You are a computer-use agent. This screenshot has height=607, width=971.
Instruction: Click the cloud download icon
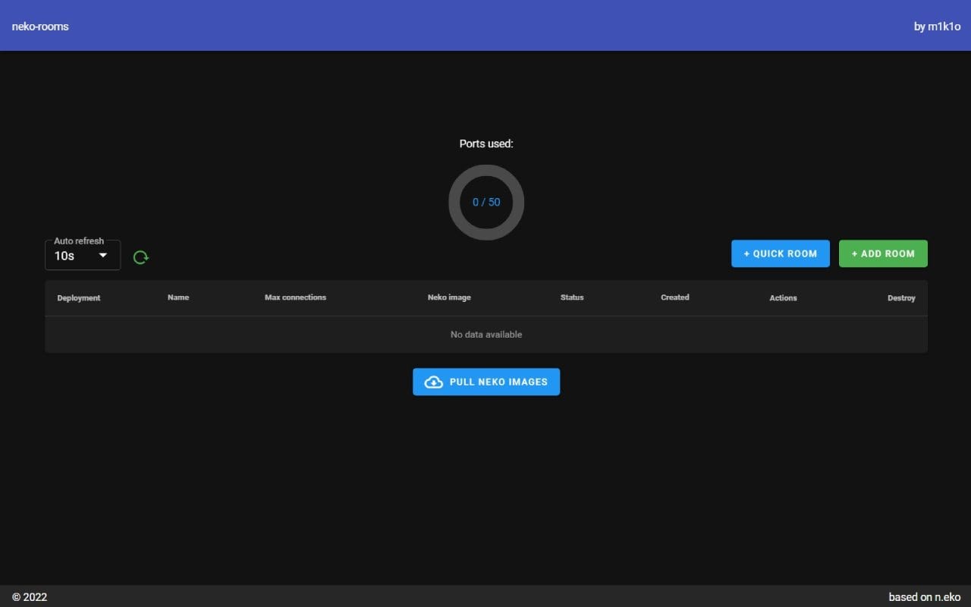pyautogui.click(x=433, y=382)
